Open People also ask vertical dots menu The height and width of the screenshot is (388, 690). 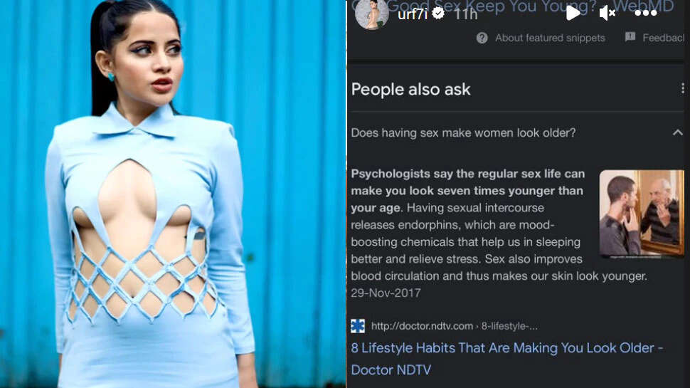(682, 88)
